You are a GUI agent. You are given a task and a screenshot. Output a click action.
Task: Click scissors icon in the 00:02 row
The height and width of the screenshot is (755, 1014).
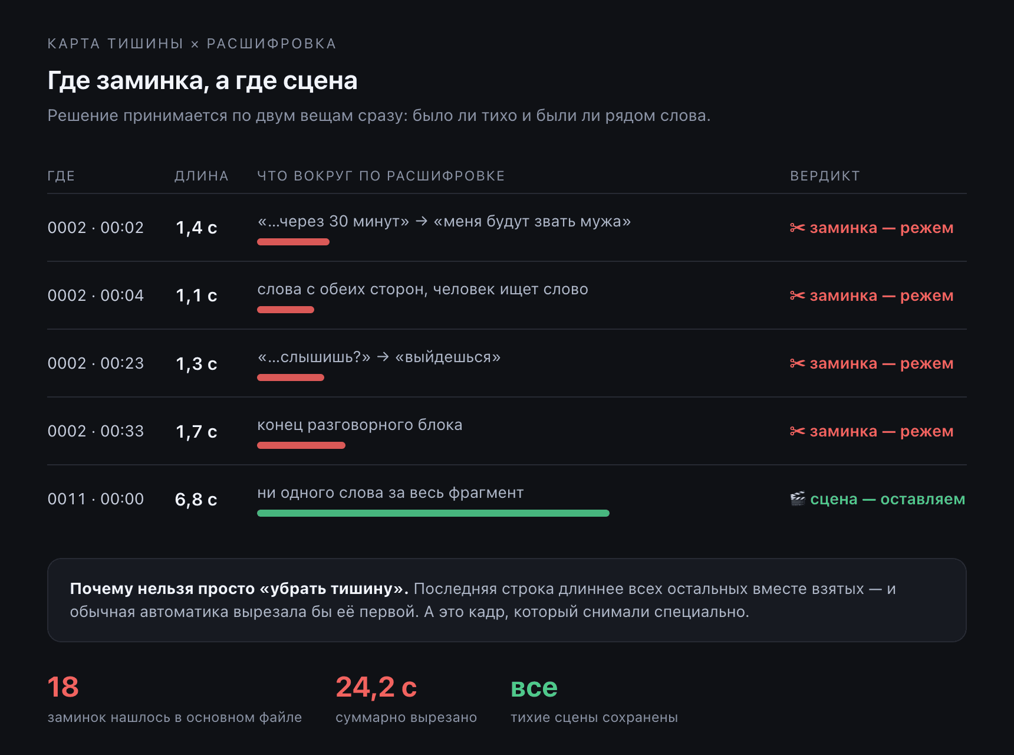coord(797,228)
